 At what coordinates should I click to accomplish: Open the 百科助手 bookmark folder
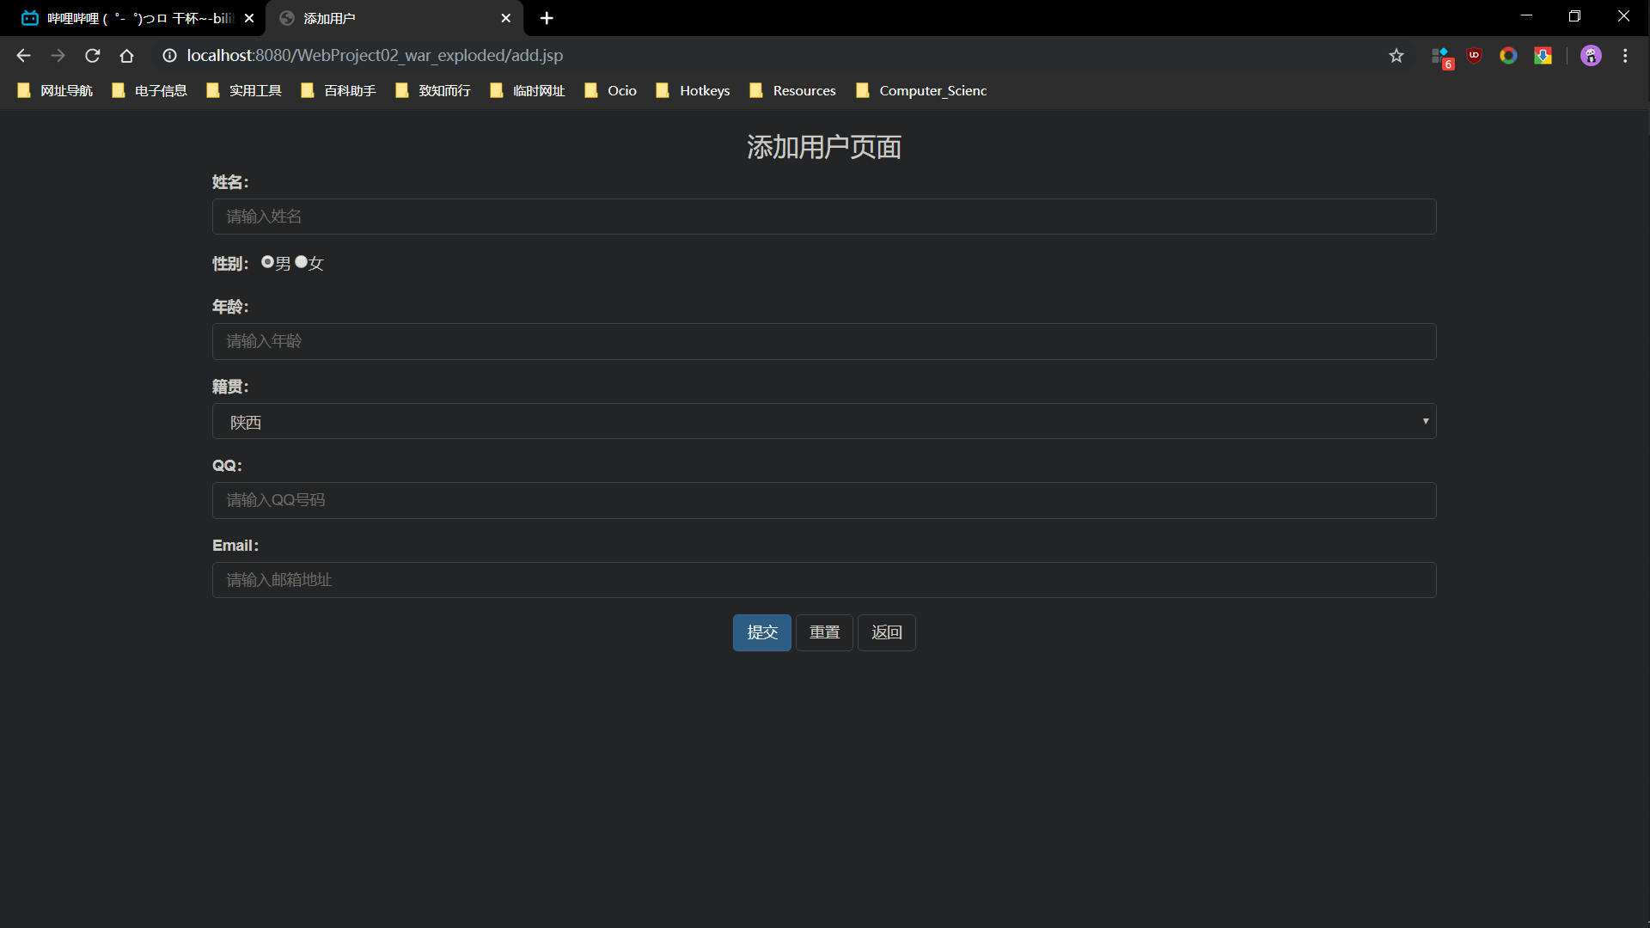click(x=339, y=91)
